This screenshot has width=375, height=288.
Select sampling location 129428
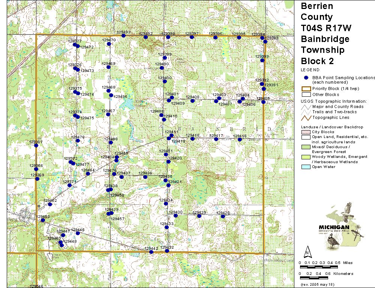click(223, 216)
